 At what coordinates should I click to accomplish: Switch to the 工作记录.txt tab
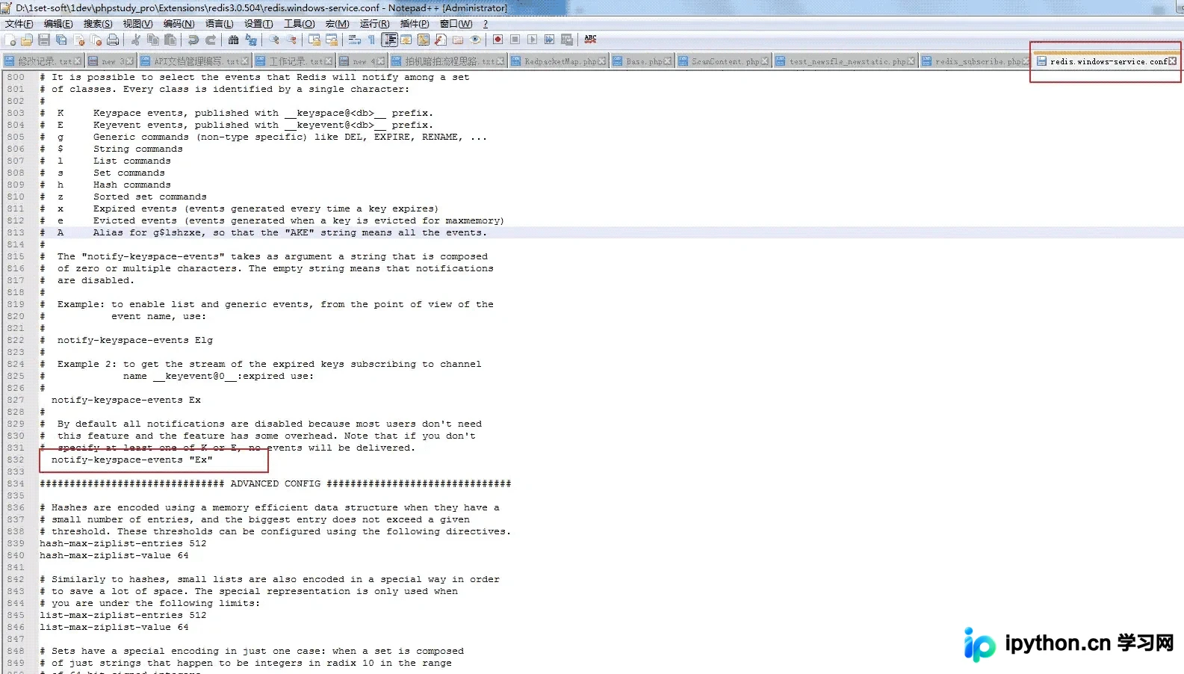coord(294,61)
